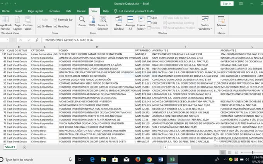Click Zoom to Selection
The height and width of the screenshot is (164, 263).
click(x=103, y=23)
